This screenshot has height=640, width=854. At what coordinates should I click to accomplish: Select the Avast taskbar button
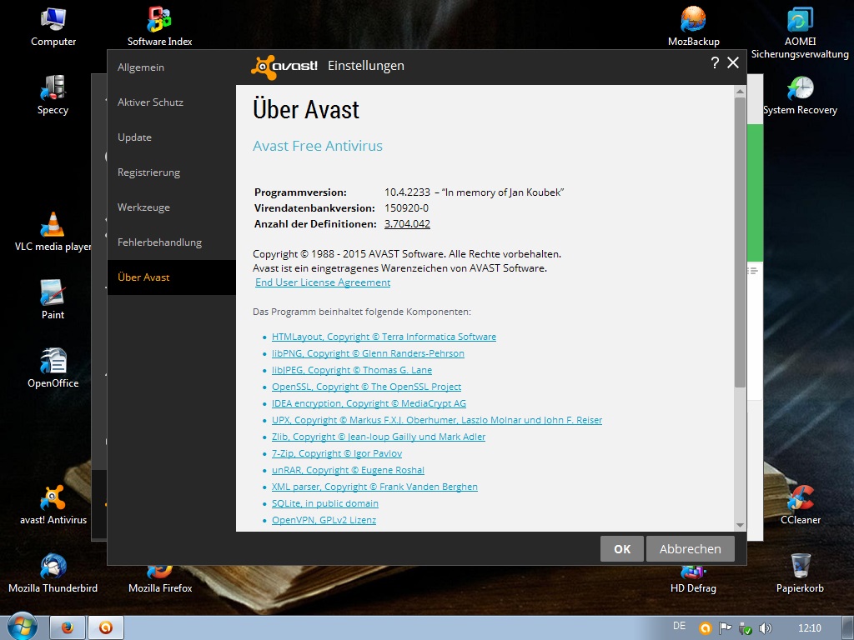click(x=106, y=627)
